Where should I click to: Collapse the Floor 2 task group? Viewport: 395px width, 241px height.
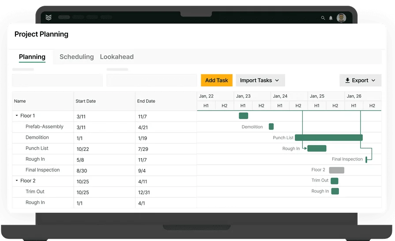pos(17,181)
